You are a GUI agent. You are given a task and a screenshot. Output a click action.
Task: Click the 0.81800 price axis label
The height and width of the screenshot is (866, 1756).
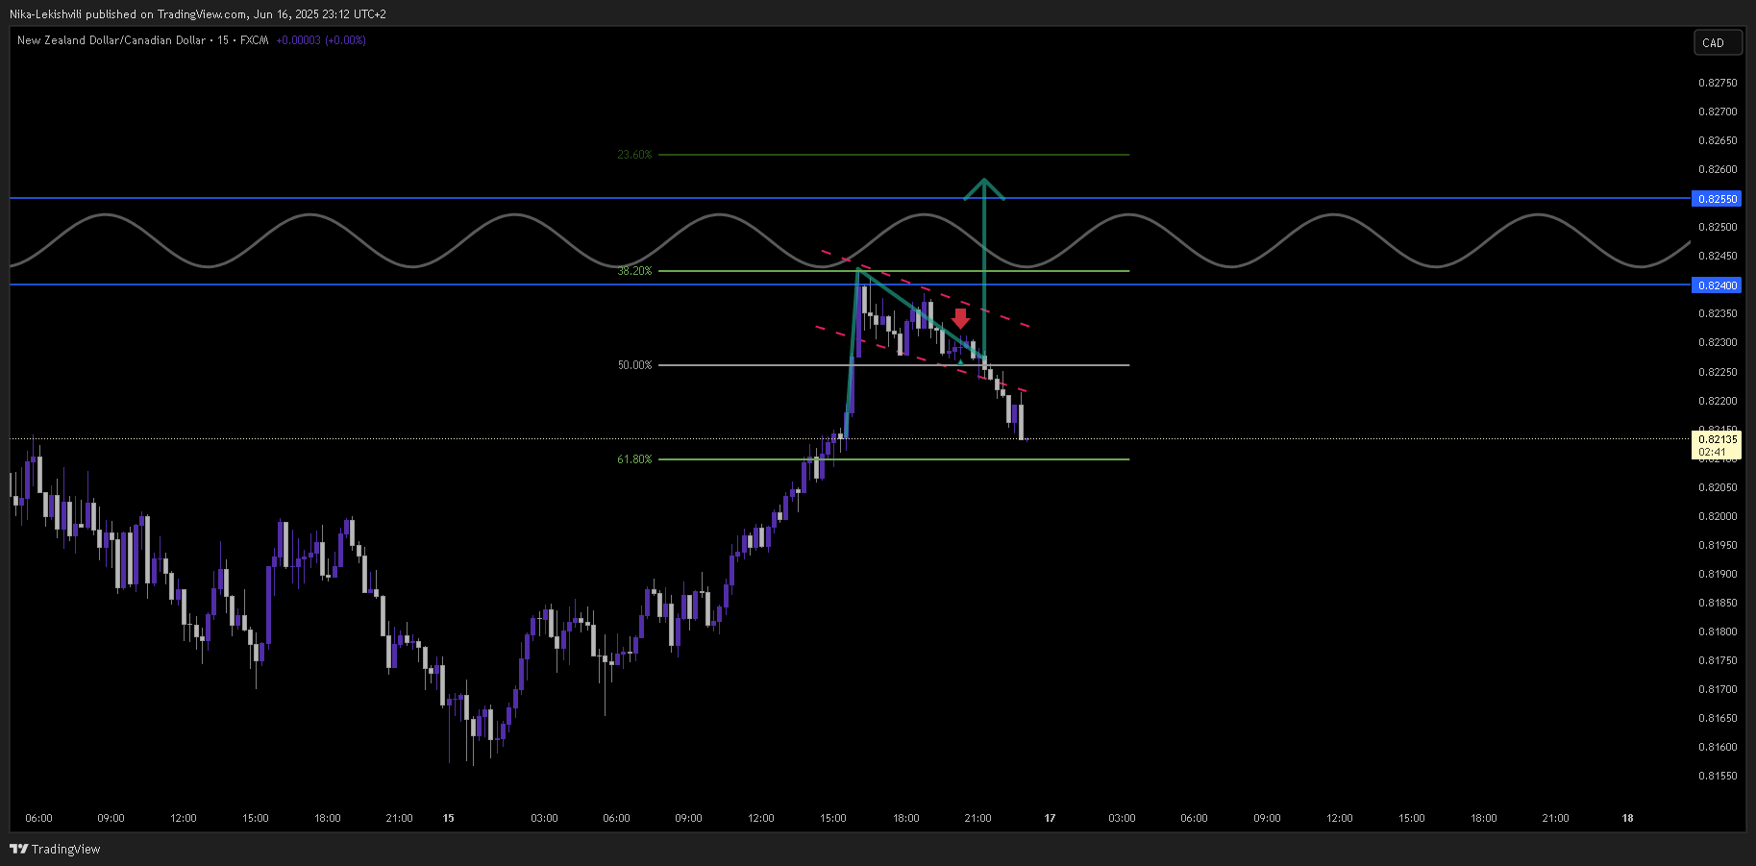pos(1718,631)
